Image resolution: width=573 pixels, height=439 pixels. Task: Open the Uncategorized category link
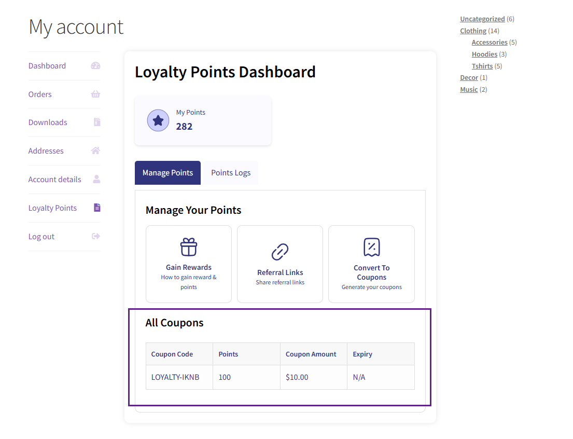[x=482, y=19]
